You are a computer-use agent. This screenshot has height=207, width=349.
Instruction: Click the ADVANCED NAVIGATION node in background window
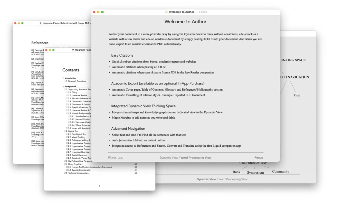[x=295, y=77]
